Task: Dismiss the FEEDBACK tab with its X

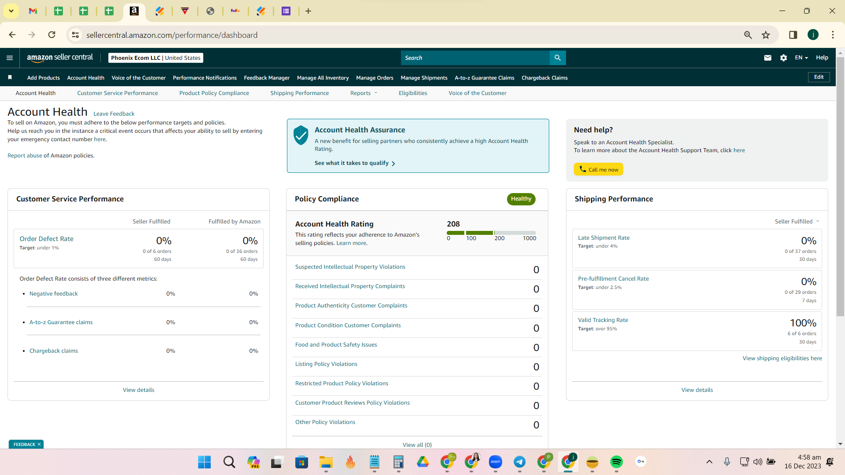Action: pyautogui.click(x=39, y=444)
